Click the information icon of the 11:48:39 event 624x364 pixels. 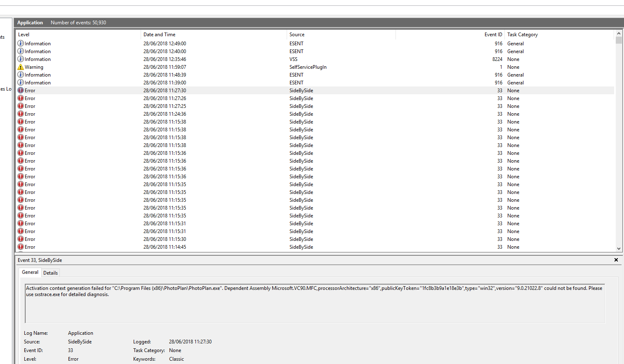click(x=21, y=75)
